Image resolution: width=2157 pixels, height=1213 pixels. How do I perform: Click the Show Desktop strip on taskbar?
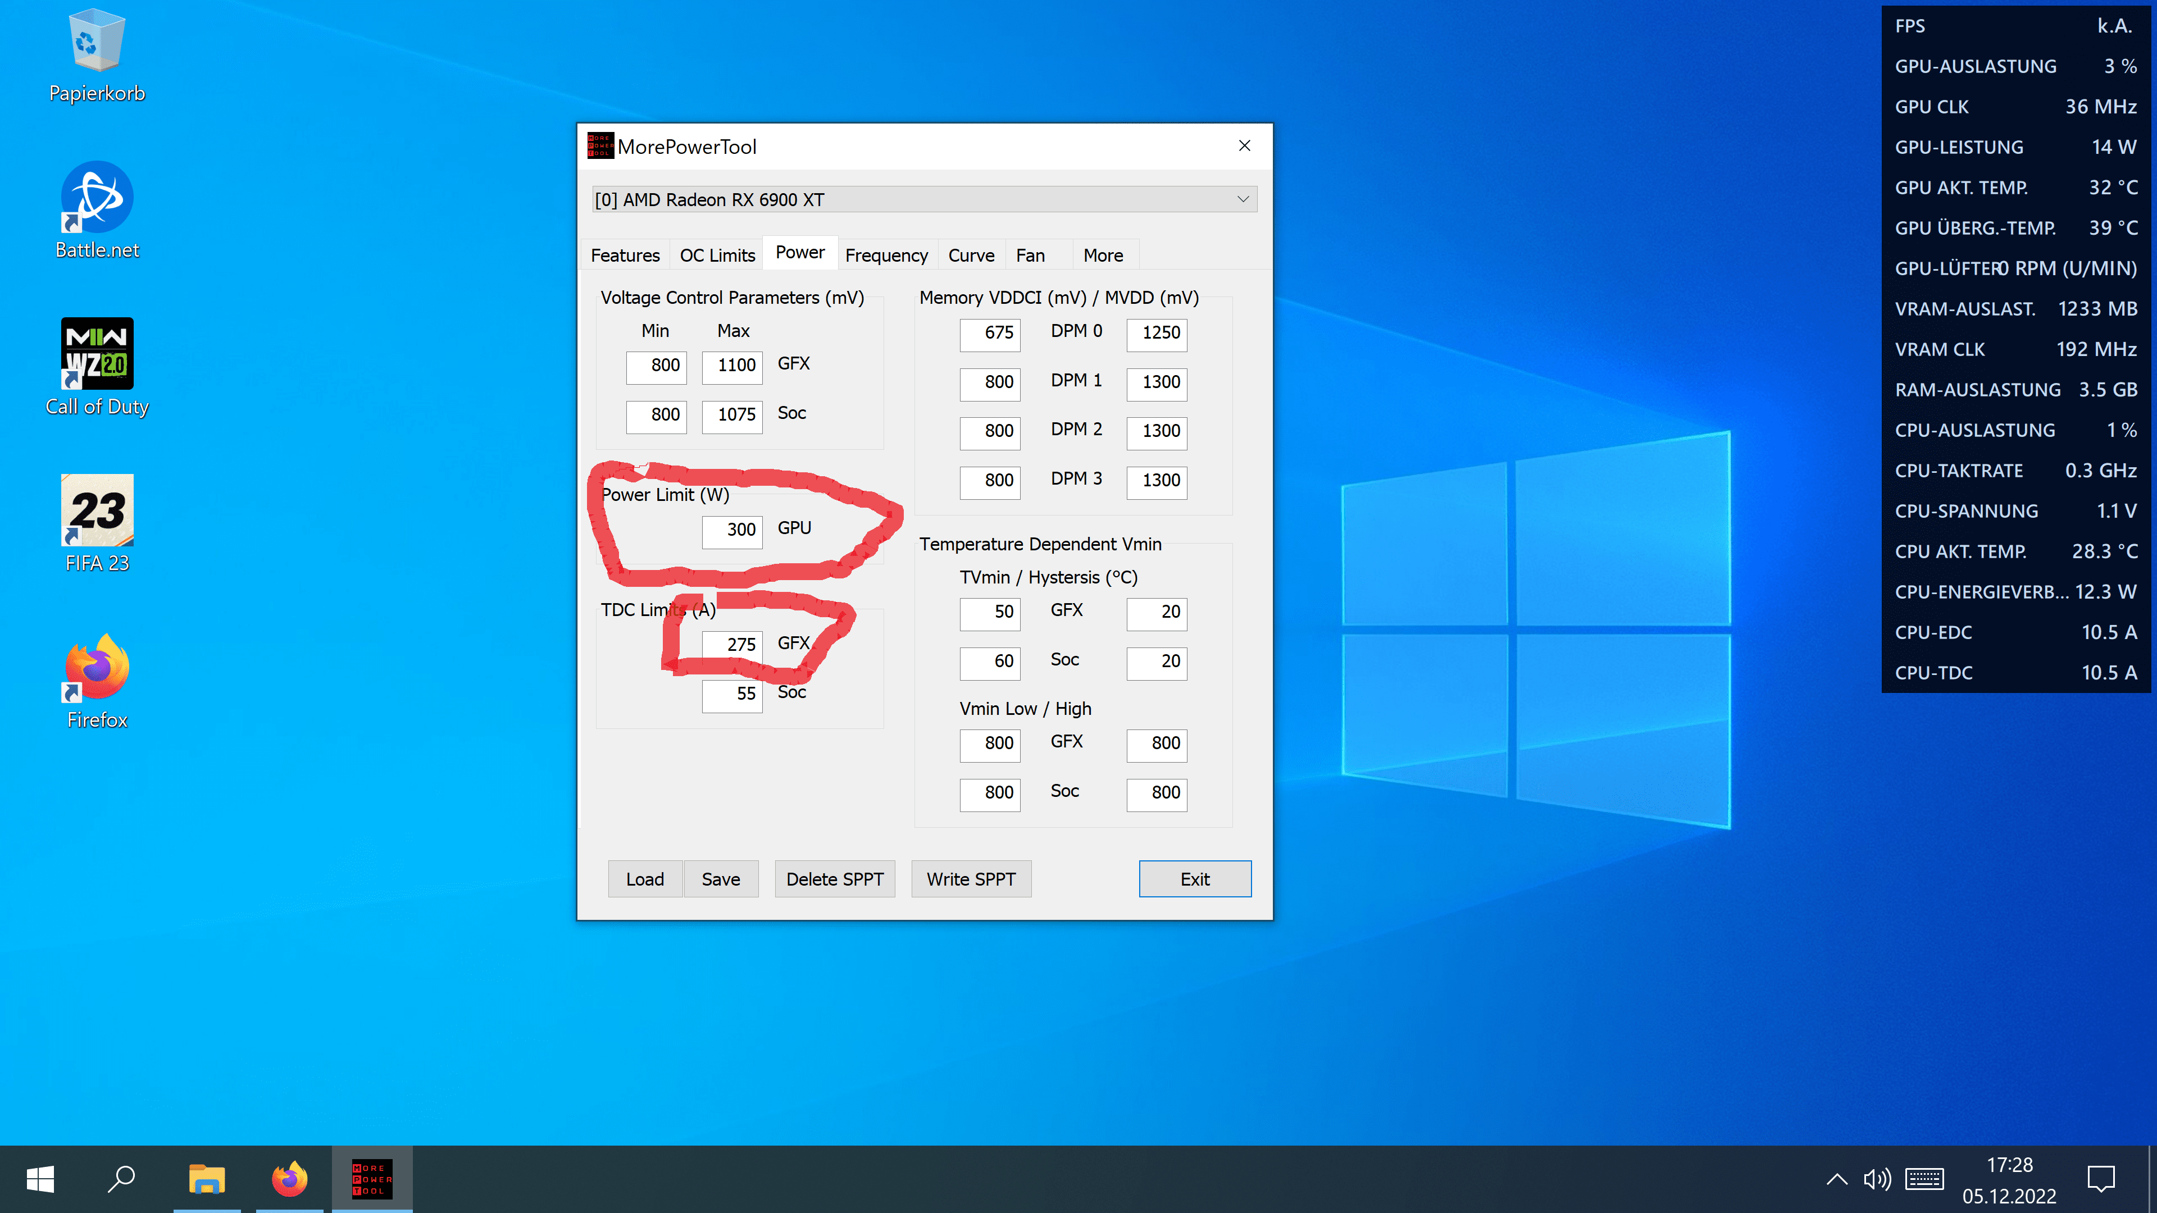point(2152,1179)
